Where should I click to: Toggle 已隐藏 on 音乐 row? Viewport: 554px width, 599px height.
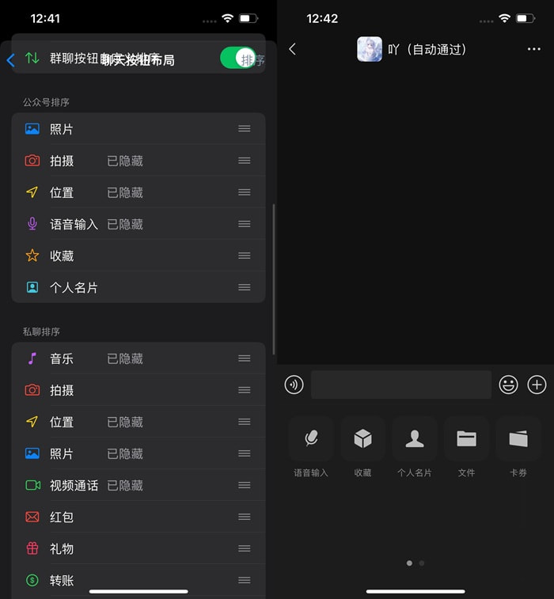[125, 358]
